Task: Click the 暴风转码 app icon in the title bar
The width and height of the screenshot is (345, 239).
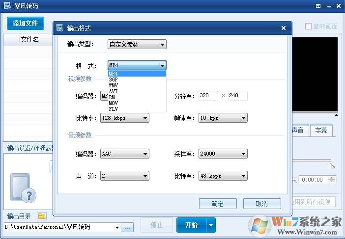Action: click(x=7, y=6)
